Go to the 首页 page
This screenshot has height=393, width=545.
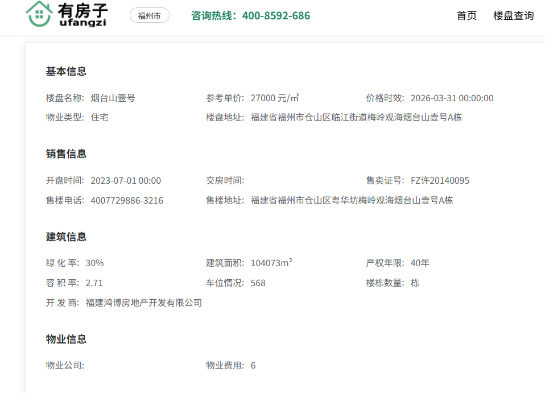(466, 16)
